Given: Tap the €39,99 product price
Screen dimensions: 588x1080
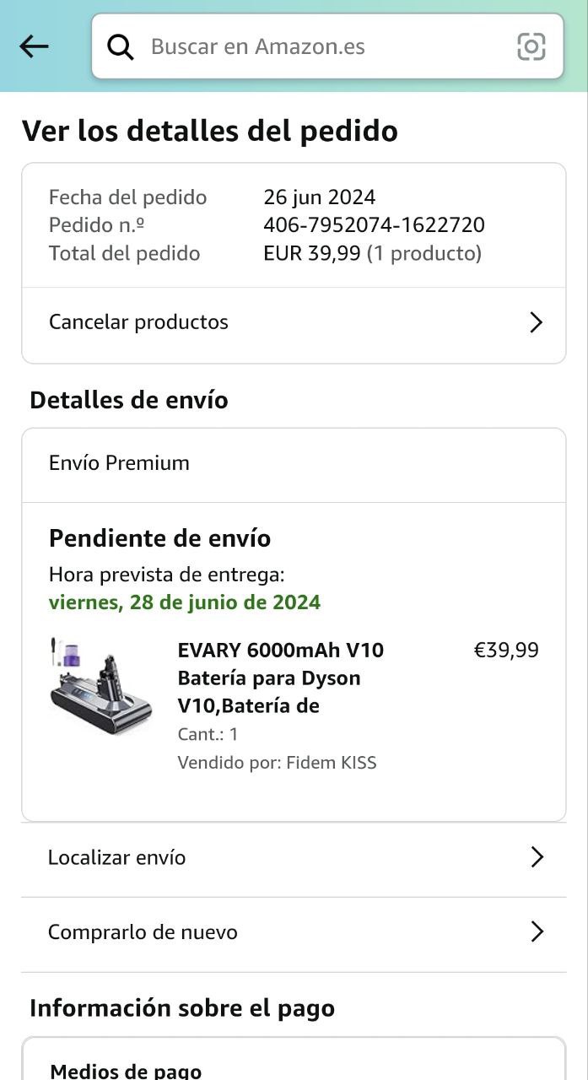Looking at the screenshot, I should (x=506, y=650).
